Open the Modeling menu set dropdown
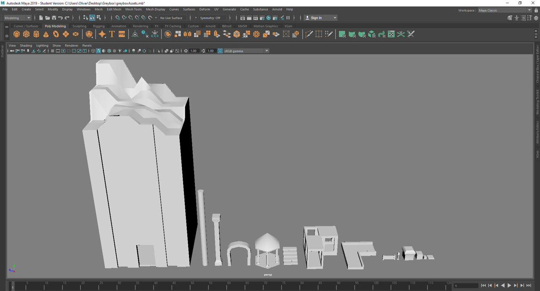Screen dimensions: 540x291 pos(17,18)
